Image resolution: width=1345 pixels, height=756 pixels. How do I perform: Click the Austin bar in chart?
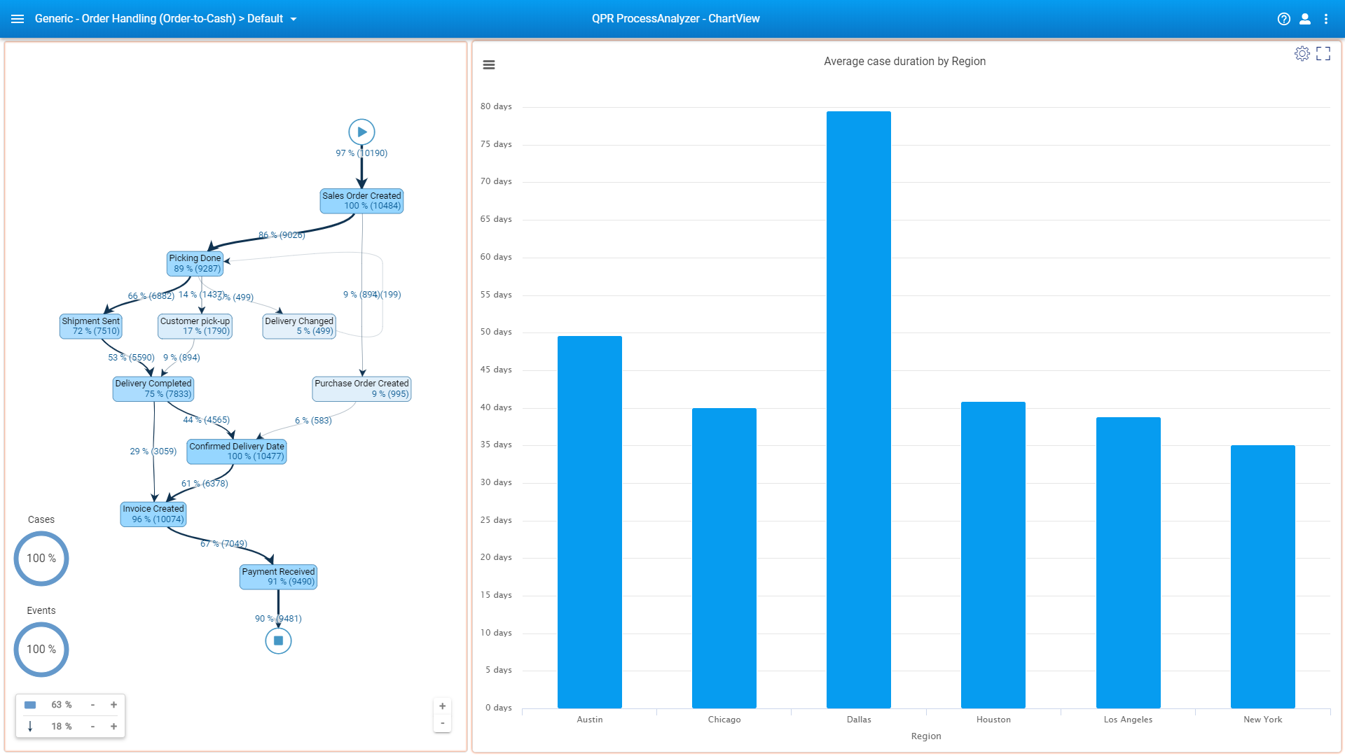tap(590, 522)
